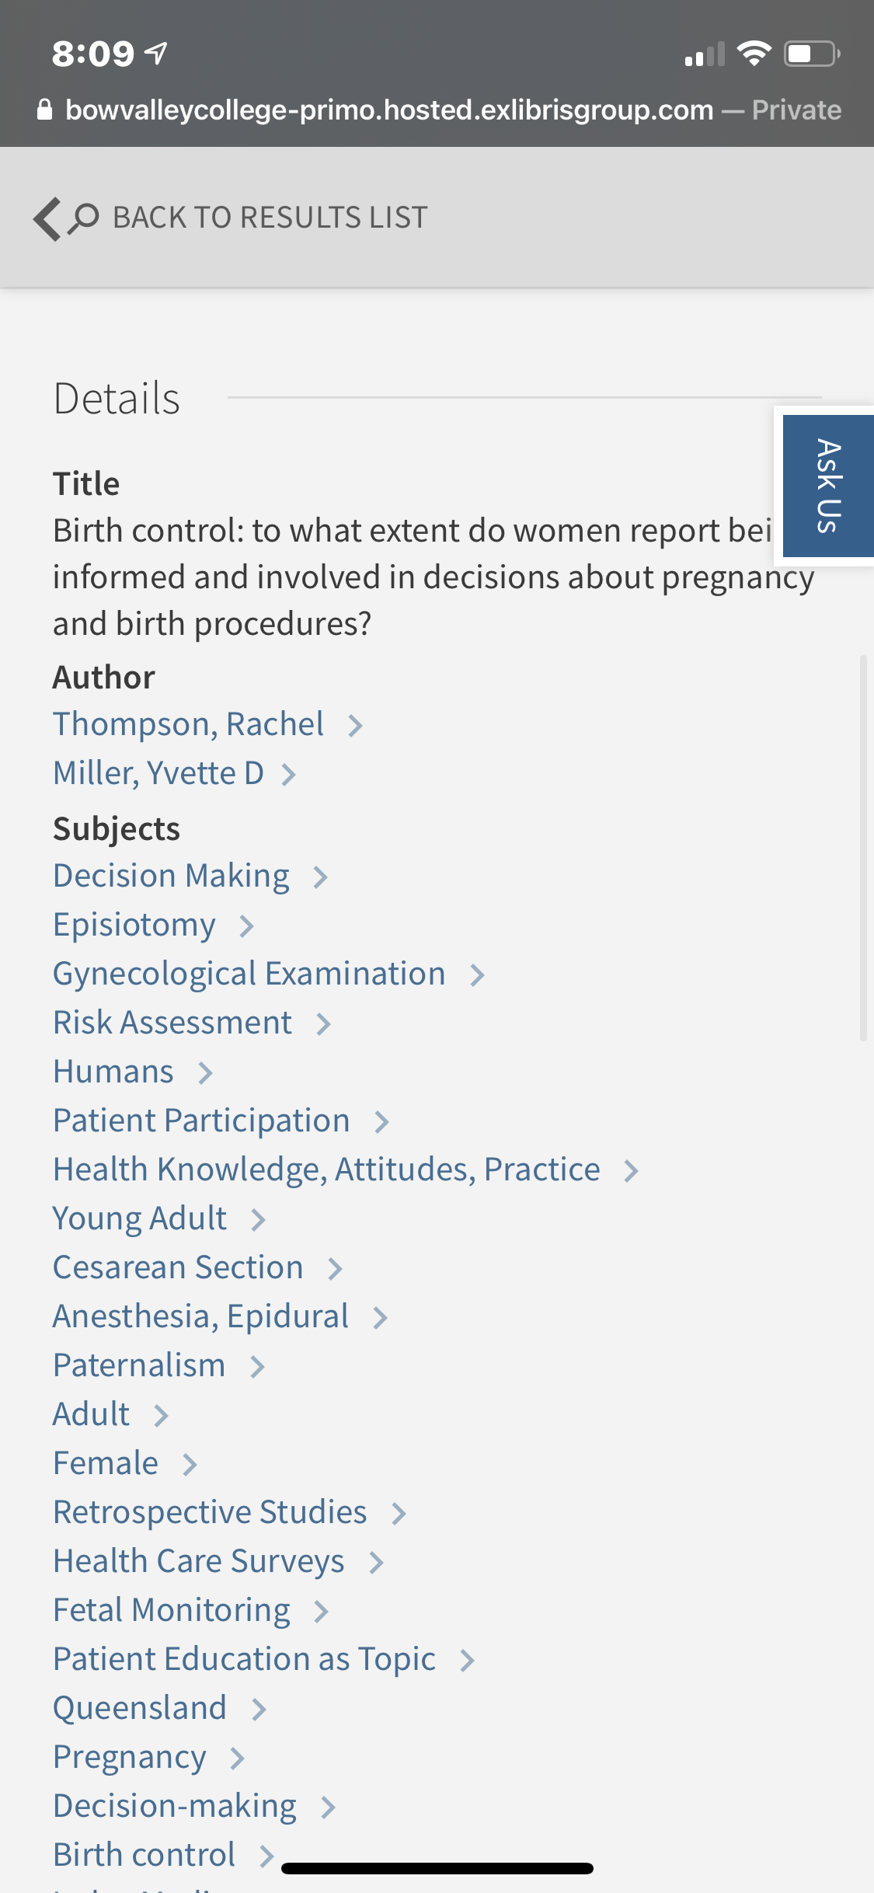This screenshot has width=874, height=1893.
Task: Tap chevron after Gynecological Examination
Action: (477, 975)
